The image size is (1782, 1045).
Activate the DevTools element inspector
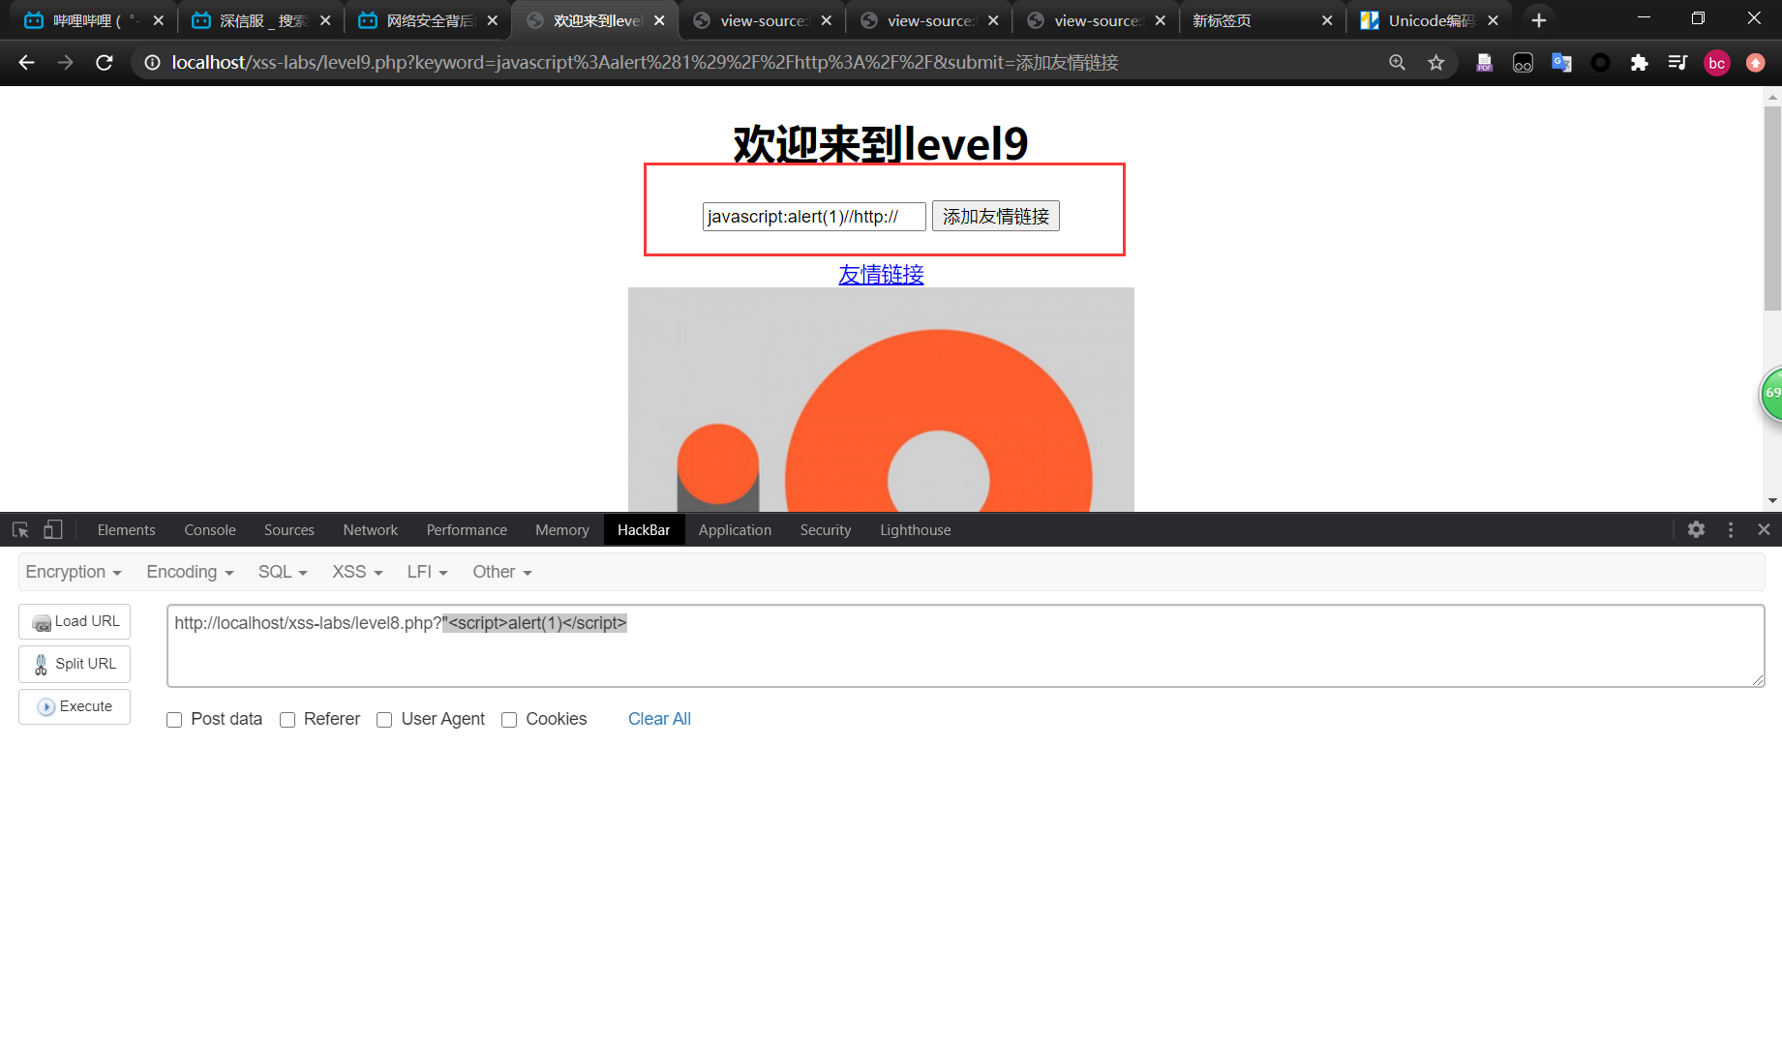[x=20, y=529]
